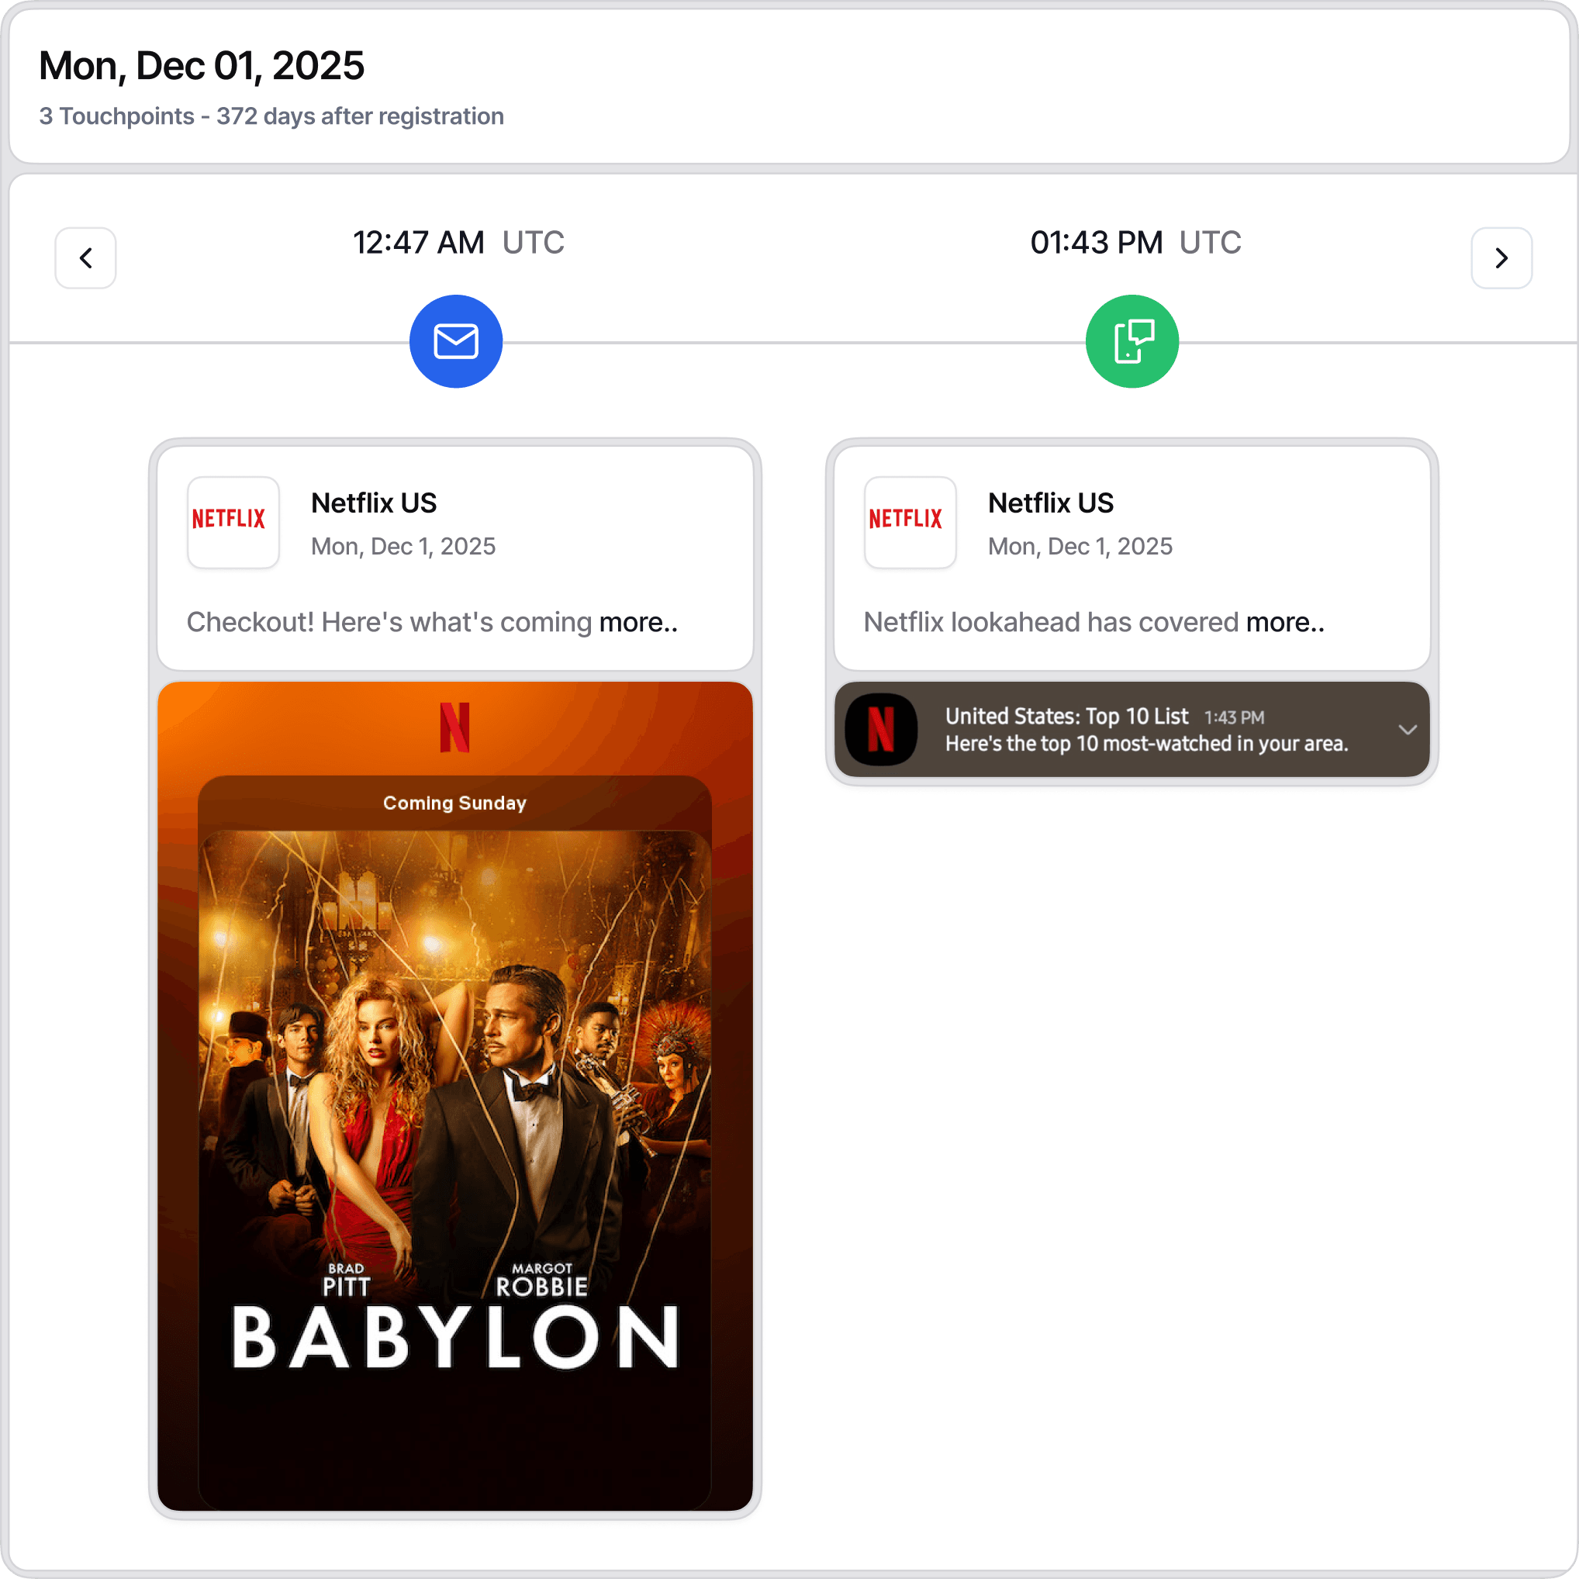Click the blue email touchpoint icon
The image size is (1579, 1579).
click(455, 342)
